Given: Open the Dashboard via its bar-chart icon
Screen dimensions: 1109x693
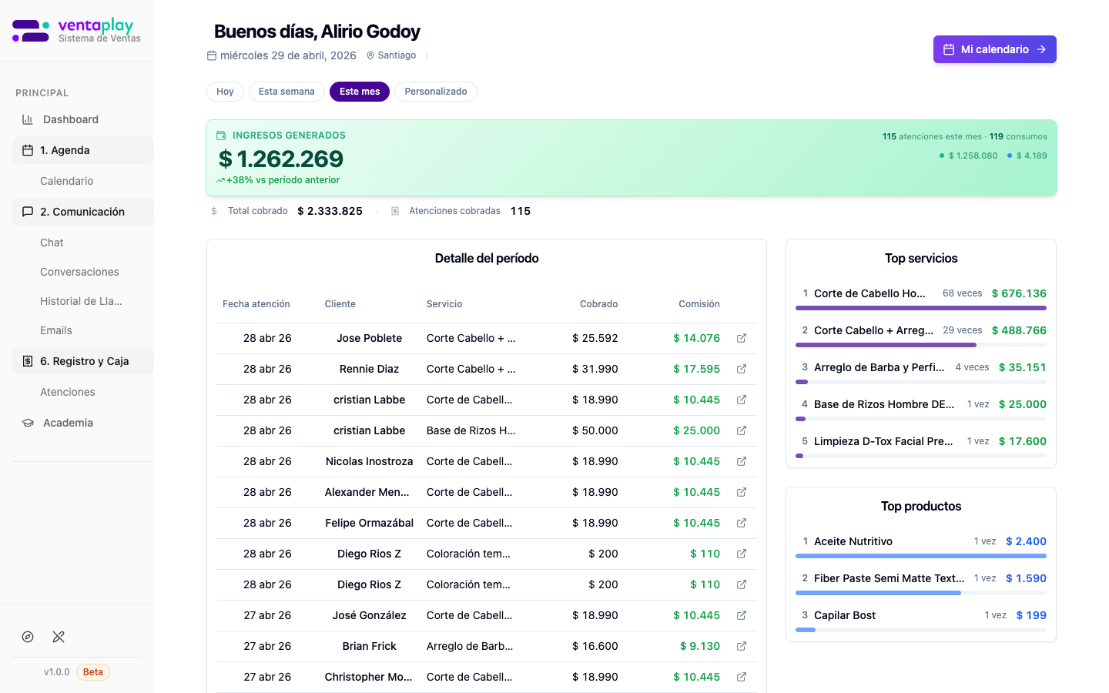Looking at the screenshot, I should click(28, 119).
